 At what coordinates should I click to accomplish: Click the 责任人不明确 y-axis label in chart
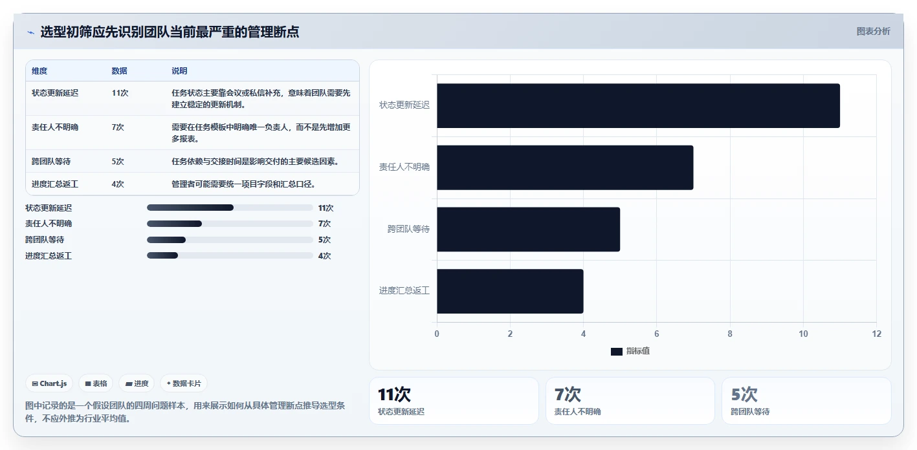coord(404,167)
